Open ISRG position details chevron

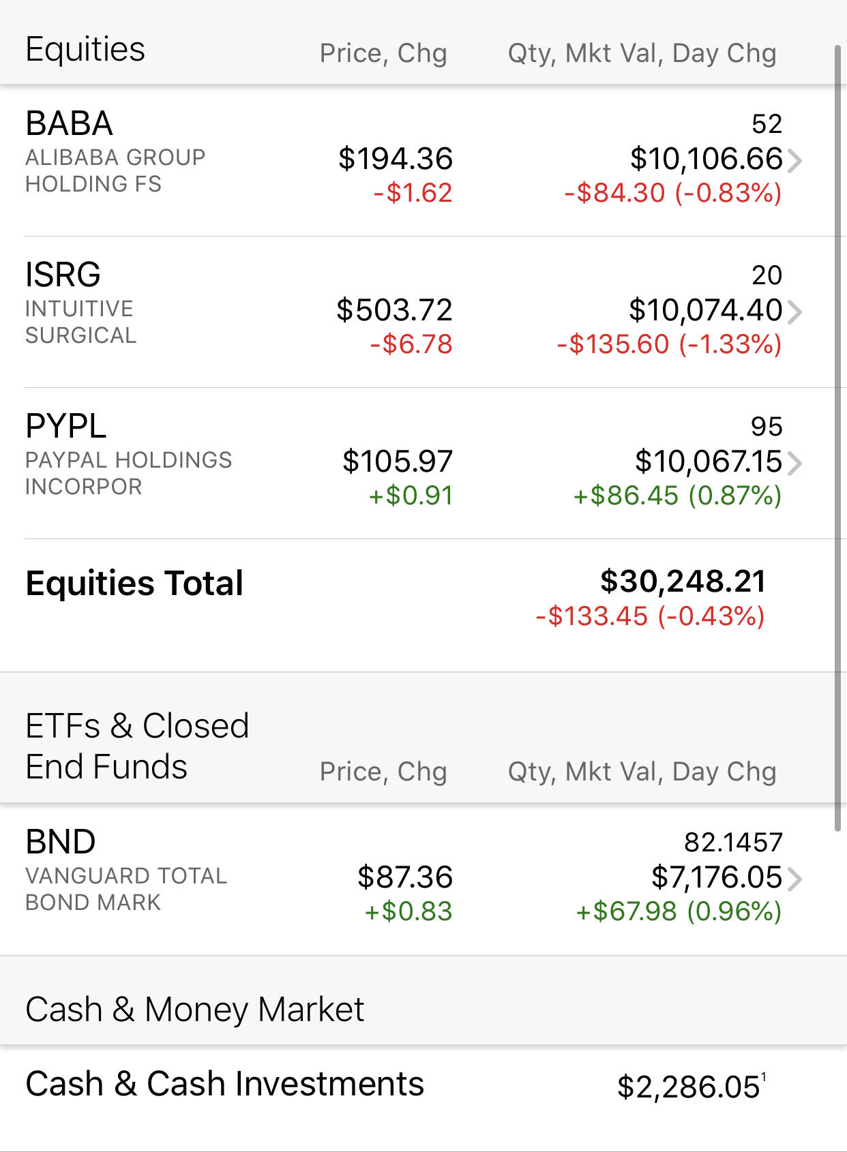pos(794,312)
